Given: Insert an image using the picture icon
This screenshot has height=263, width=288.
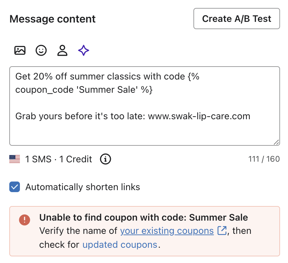Looking at the screenshot, I should [x=20, y=50].
